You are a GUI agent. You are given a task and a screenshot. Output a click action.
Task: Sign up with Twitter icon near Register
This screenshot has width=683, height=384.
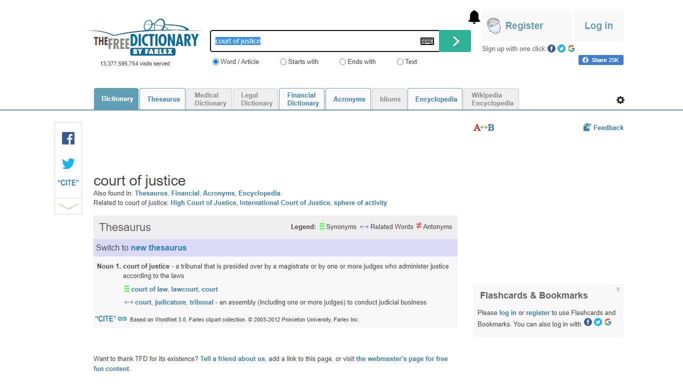click(x=561, y=48)
